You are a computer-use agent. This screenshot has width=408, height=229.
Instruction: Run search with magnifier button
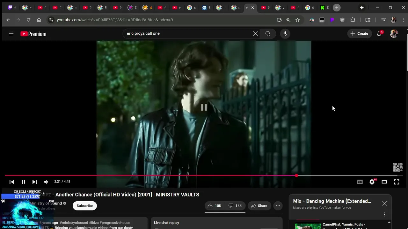[268, 33]
